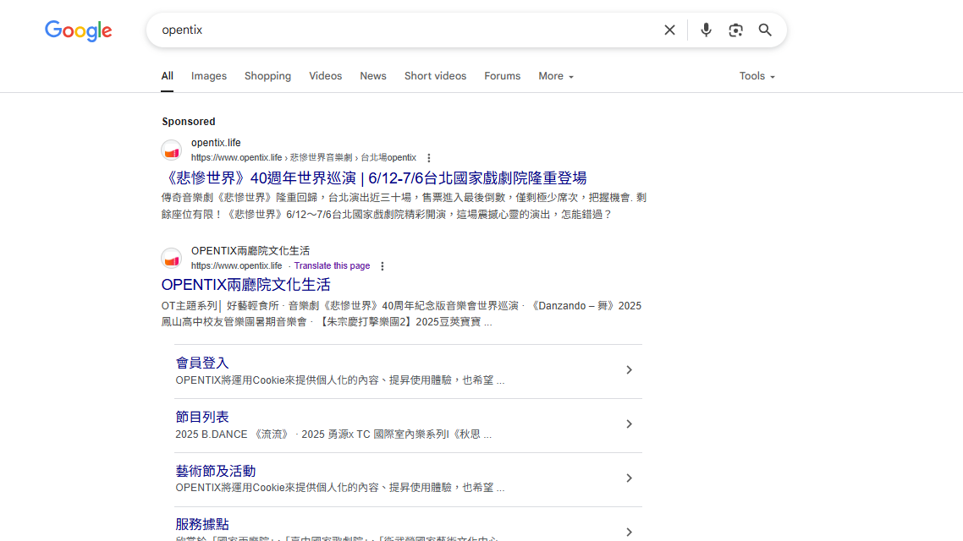Click opentix.life site name in sponsored result
This screenshot has width=963, height=541.
tap(216, 142)
